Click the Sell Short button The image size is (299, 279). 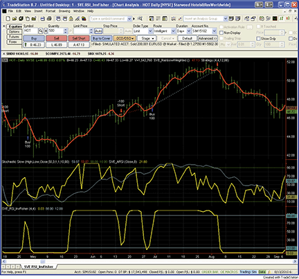coord(79,38)
